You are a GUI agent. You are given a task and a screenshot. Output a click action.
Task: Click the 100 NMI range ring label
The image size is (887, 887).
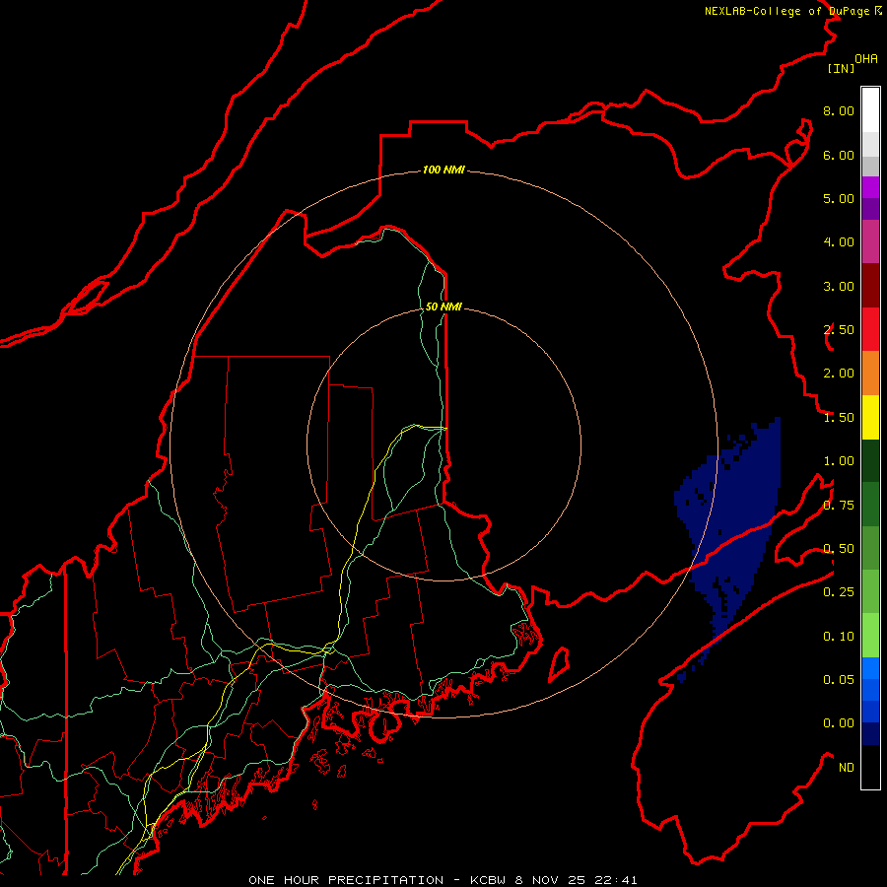pyautogui.click(x=443, y=170)
